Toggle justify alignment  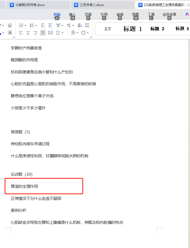click(43, 33)
